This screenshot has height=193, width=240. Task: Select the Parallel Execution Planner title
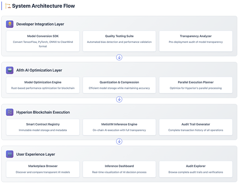point(196,82)
